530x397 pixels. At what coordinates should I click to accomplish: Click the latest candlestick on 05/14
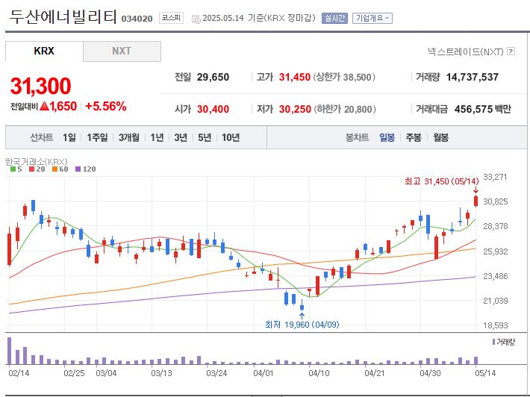tap(476, 200)
